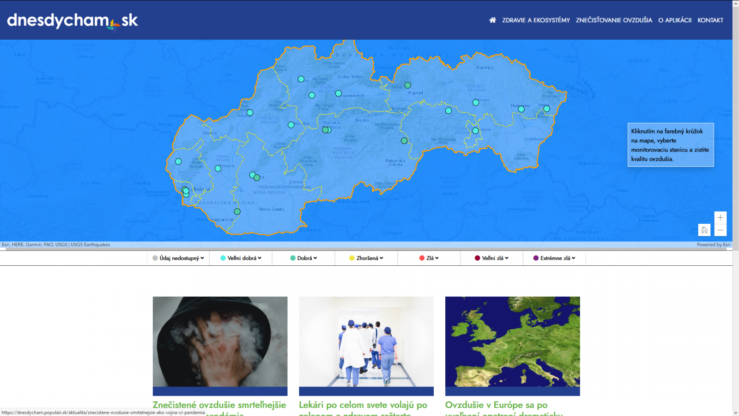Expand the Veľmi dobrá legend dropdown
The height and width of the screenshot is (416, 739).
[241, 258]
